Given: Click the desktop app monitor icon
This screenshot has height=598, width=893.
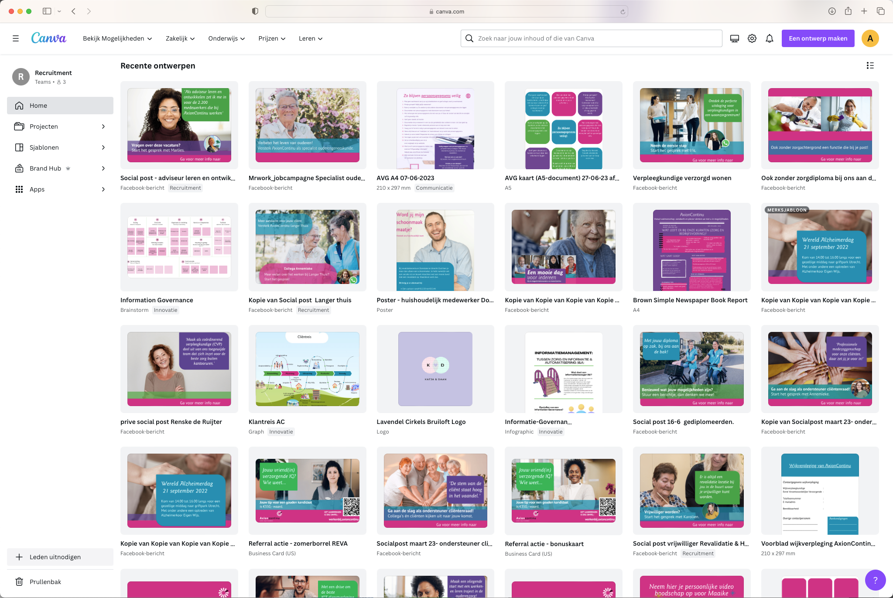Looking at the screenshot, I should tap(735, 38).
